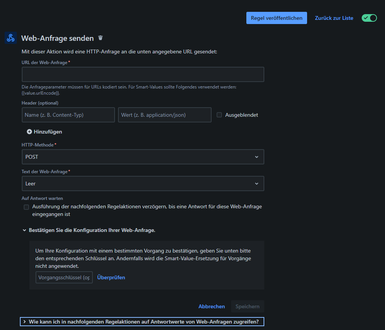
Task: Click the header Name input field
Action: (68, 115)
